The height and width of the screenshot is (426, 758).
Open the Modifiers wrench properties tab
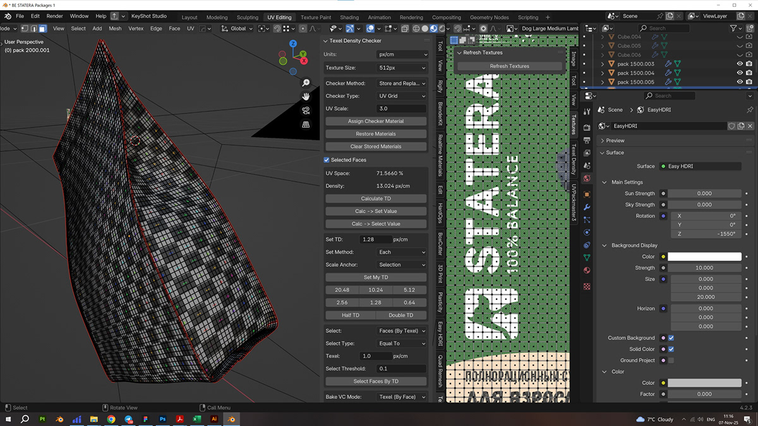587,207
